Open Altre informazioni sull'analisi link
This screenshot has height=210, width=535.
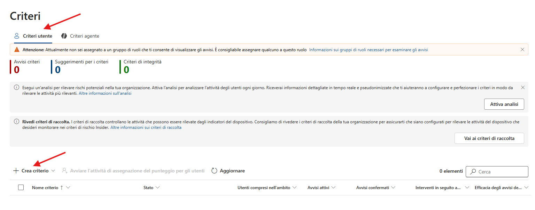click(105, 93)
